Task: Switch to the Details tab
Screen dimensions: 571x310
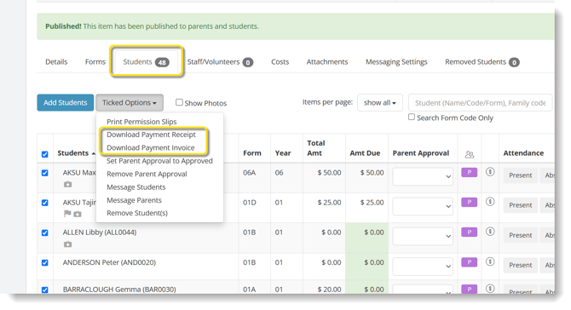Action: click(x=56, y=62)
